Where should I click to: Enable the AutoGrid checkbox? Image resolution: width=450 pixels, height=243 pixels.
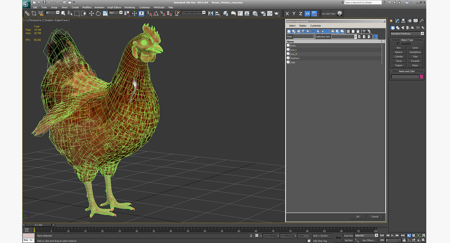point(399,44)
